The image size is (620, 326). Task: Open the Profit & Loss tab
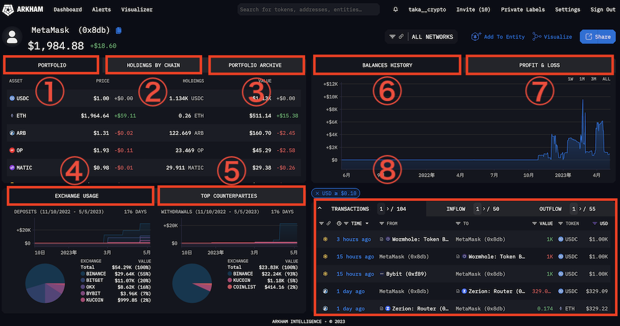click(x=539, y=65)
